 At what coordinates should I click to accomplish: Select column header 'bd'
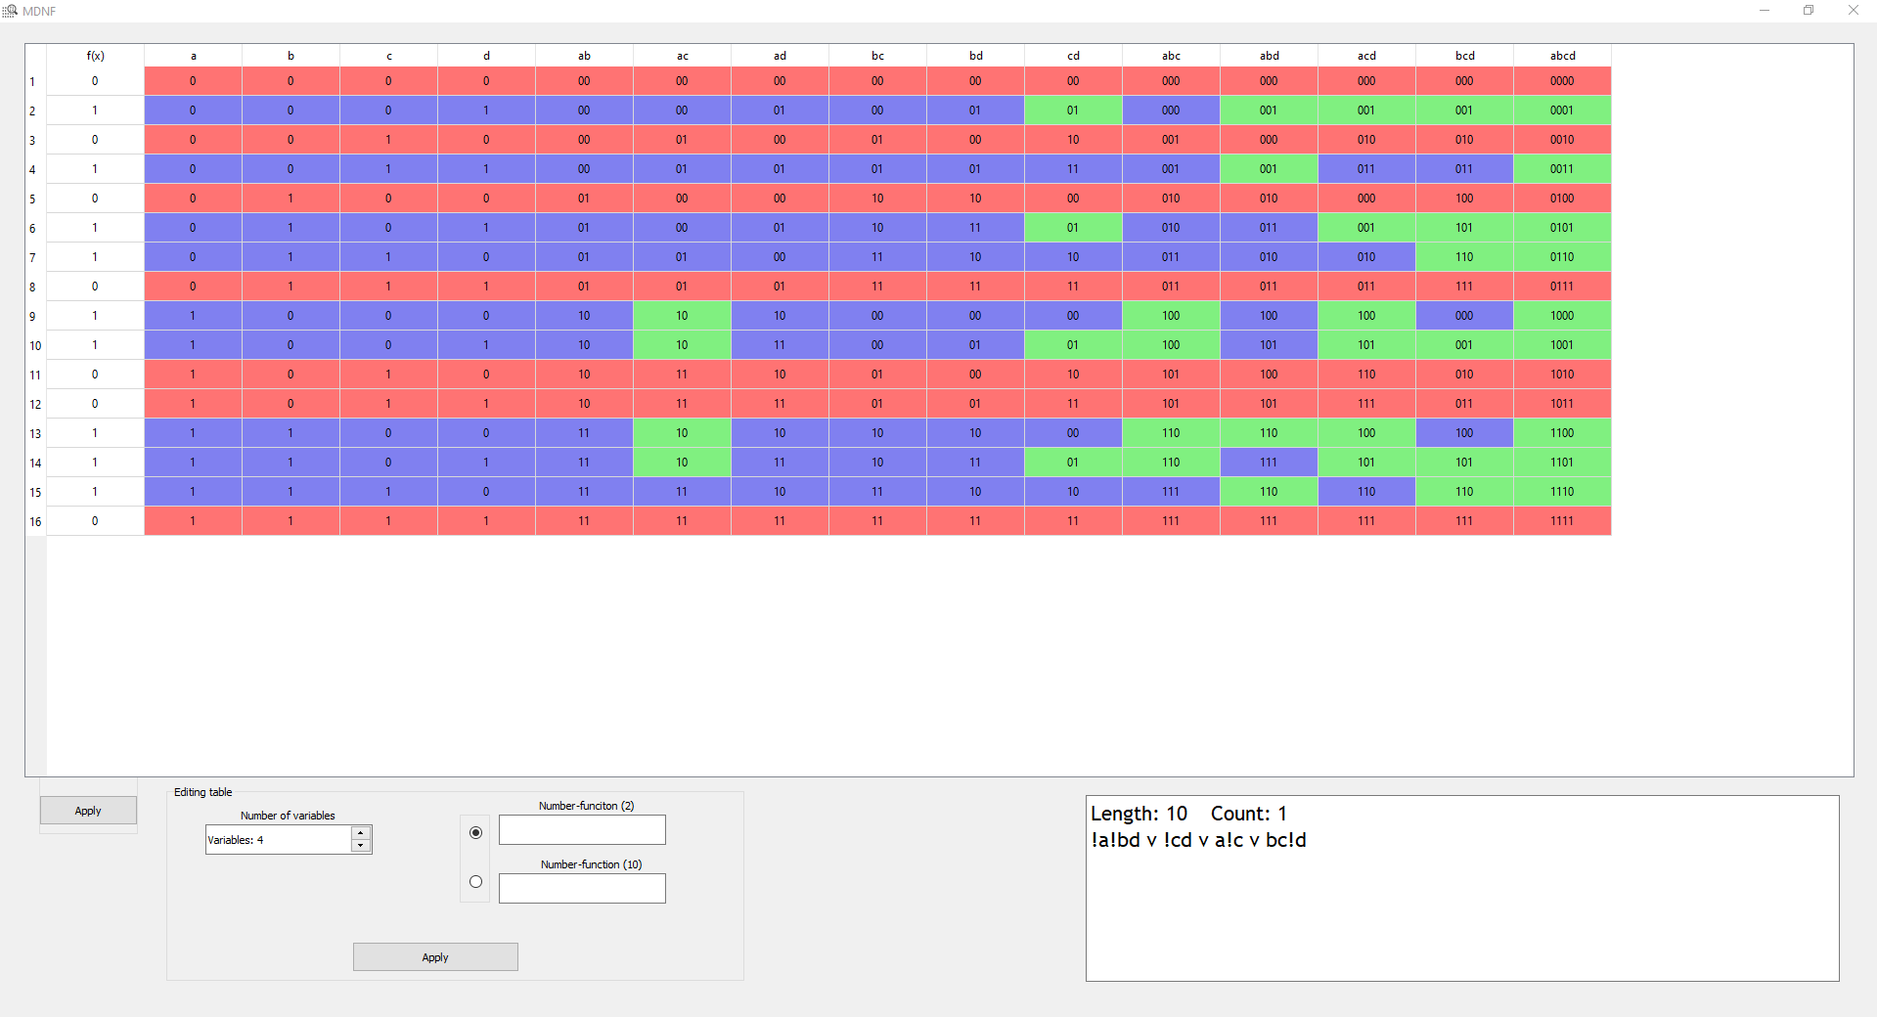point(975,56)
